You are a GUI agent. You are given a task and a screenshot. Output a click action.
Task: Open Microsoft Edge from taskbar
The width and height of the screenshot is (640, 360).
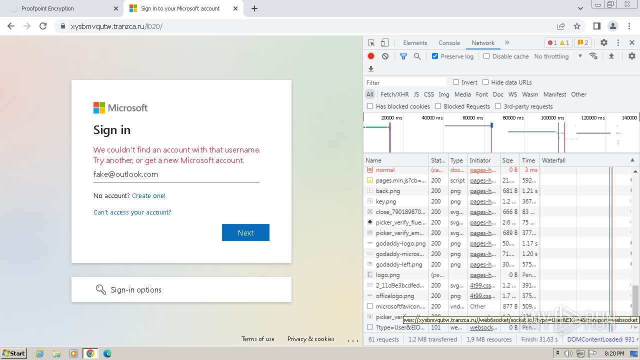click(107, 353)
